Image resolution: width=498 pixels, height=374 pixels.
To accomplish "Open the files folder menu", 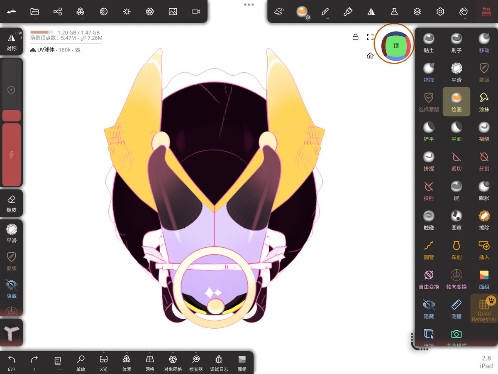I will click(34, 12).
